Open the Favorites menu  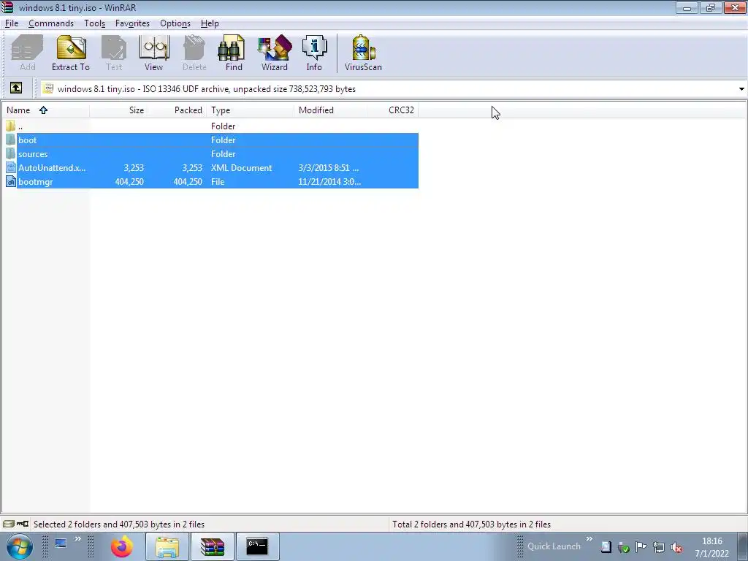[x=132, y=23]
